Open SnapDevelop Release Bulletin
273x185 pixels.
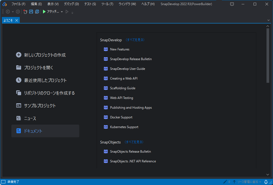click(x=131, y=59)
